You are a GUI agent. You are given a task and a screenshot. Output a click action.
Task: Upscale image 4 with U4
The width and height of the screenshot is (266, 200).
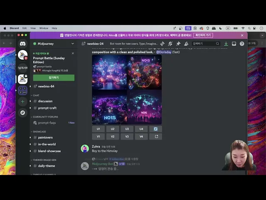point(141,129)
